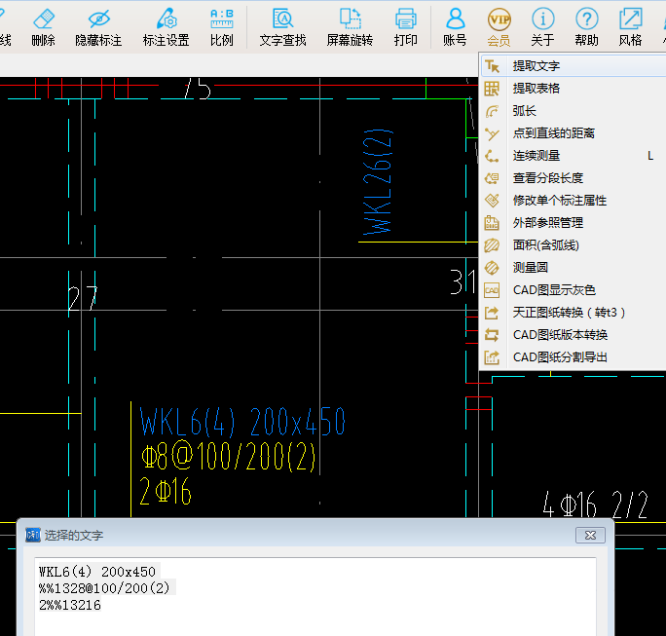Click inside the extracted text box
The width and height of the screenshot is (666, 636).
315,596
